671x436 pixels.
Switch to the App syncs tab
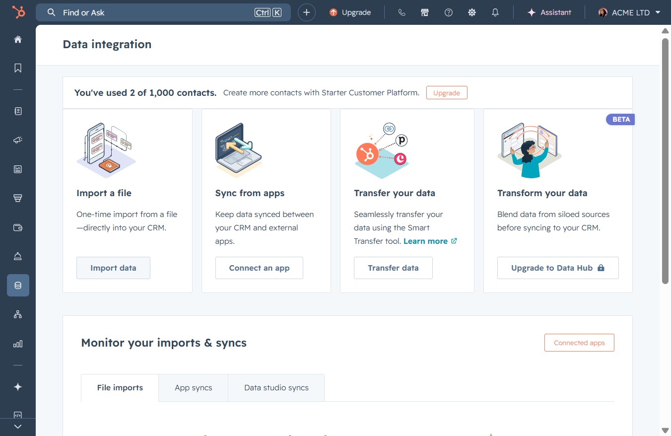pyautogui.click(x=194, y=388)
